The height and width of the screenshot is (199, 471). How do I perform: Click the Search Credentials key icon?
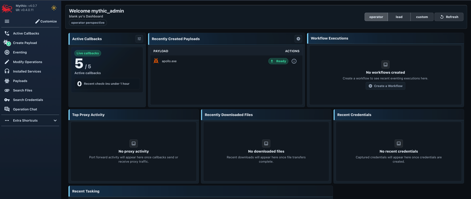coord(7,100)
